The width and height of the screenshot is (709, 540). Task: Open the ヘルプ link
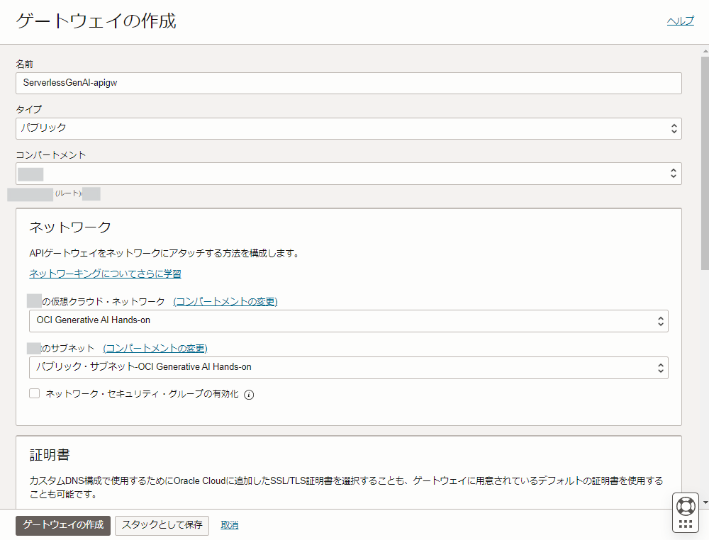(x=680, y=21)
